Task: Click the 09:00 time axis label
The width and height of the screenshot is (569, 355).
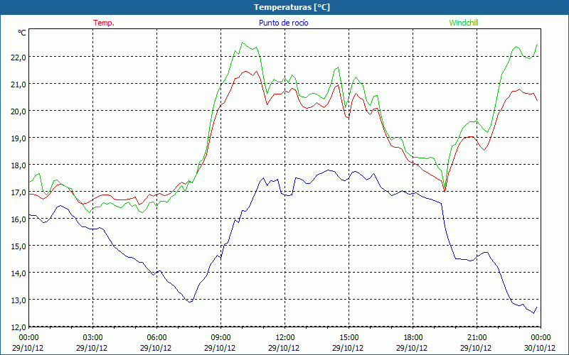Action: click(220, 338)
